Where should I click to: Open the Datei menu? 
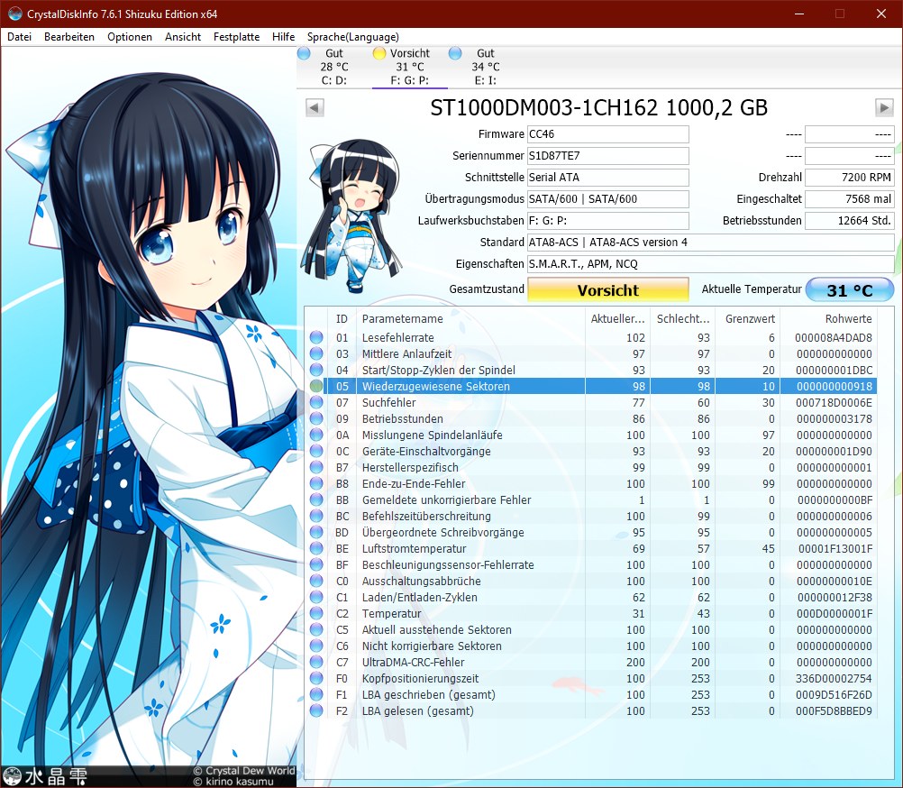pos(19,37)
